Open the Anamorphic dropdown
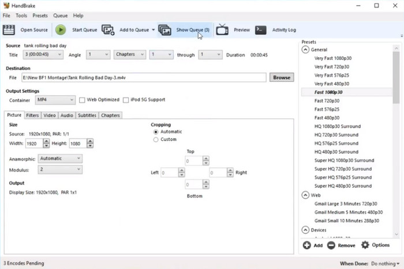The height and width of the screenshot is (269, 404). 60,159
